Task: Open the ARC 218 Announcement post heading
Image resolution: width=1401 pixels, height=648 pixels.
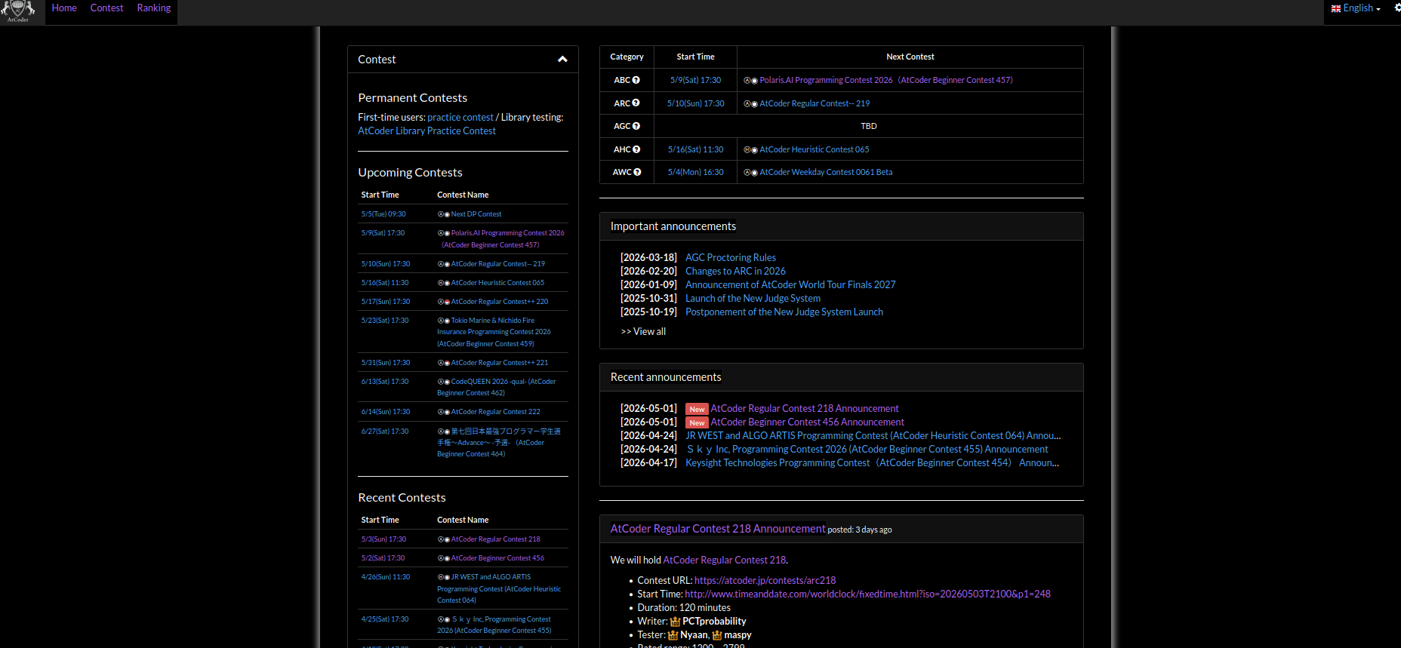Action: click(x=718, y=529)
